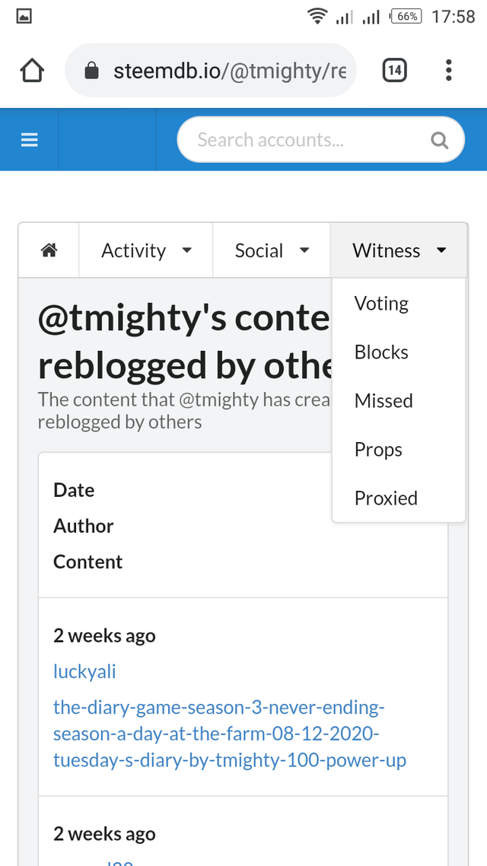Tap the image notification icon in status bar
Image resolution: width=487 pixels, height=866 pixels.
coord(24,16)
